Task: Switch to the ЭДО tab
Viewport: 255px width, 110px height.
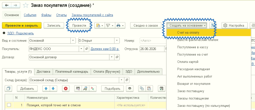Action: (x=129, y=71)
